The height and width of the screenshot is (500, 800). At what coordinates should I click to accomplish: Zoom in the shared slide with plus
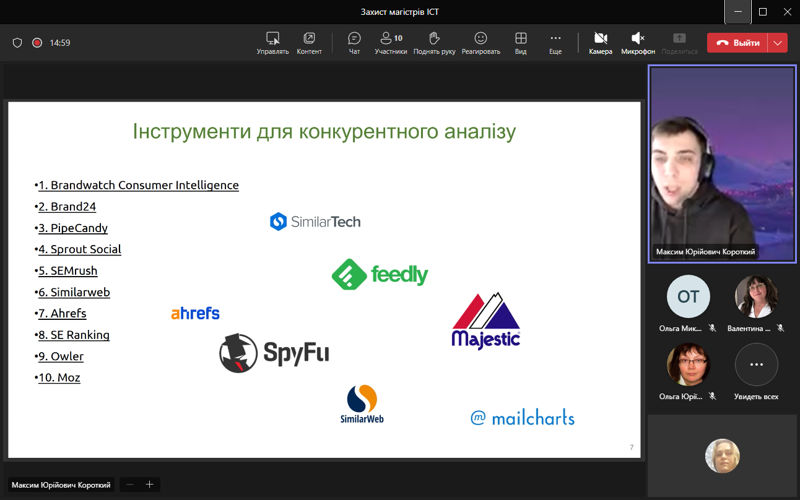pos(149,485)
